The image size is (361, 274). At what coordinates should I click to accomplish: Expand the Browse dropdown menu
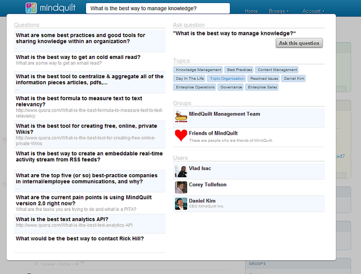279,11
